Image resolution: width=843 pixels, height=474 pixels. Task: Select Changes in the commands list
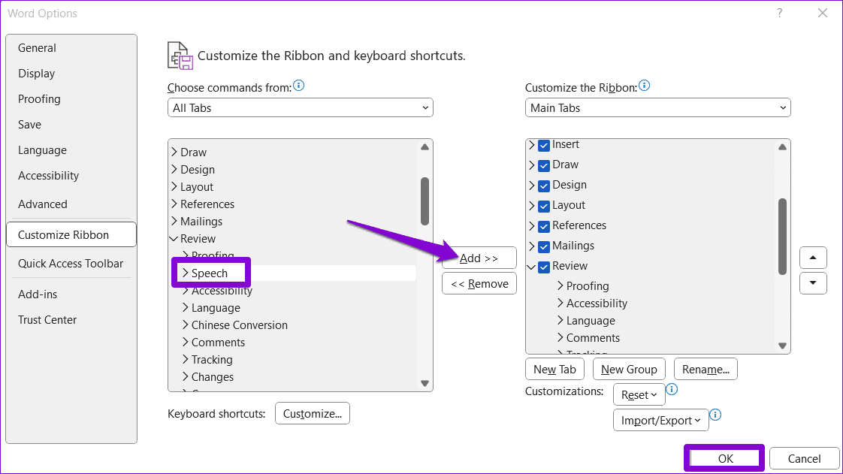coord(213,377)
